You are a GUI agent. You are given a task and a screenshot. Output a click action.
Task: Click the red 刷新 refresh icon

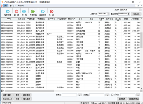coord(16,11)
